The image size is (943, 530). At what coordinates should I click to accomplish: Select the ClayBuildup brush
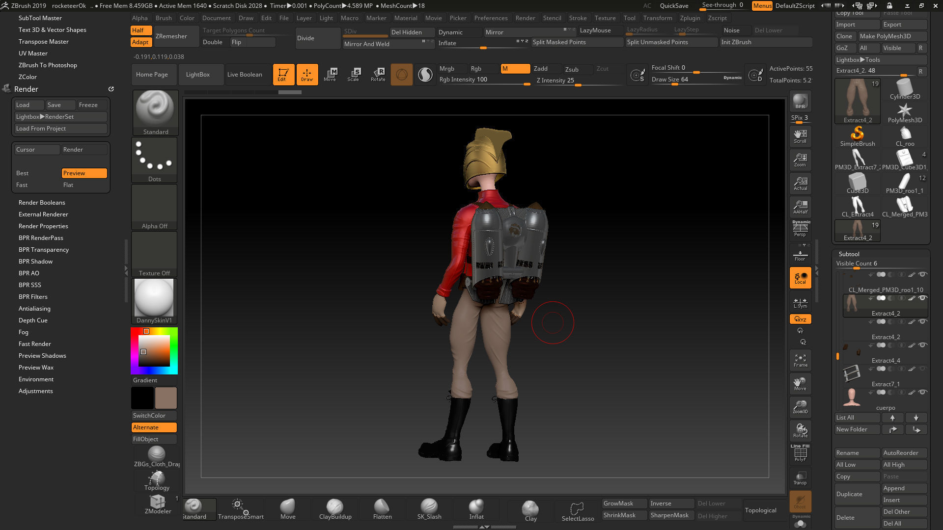335,509
